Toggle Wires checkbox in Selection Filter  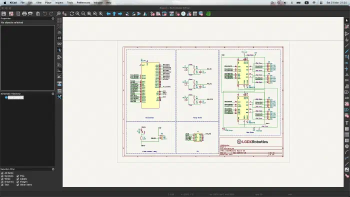click(x=2, y=179)
